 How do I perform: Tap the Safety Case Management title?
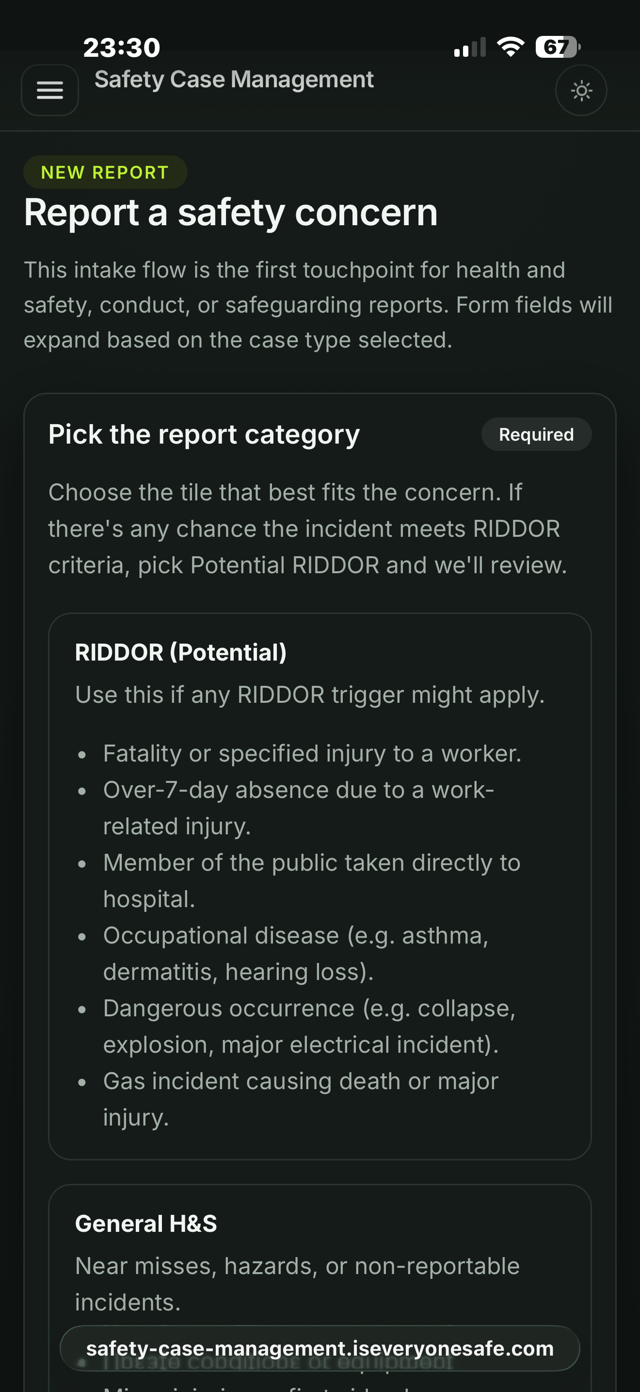pos(234,79)
